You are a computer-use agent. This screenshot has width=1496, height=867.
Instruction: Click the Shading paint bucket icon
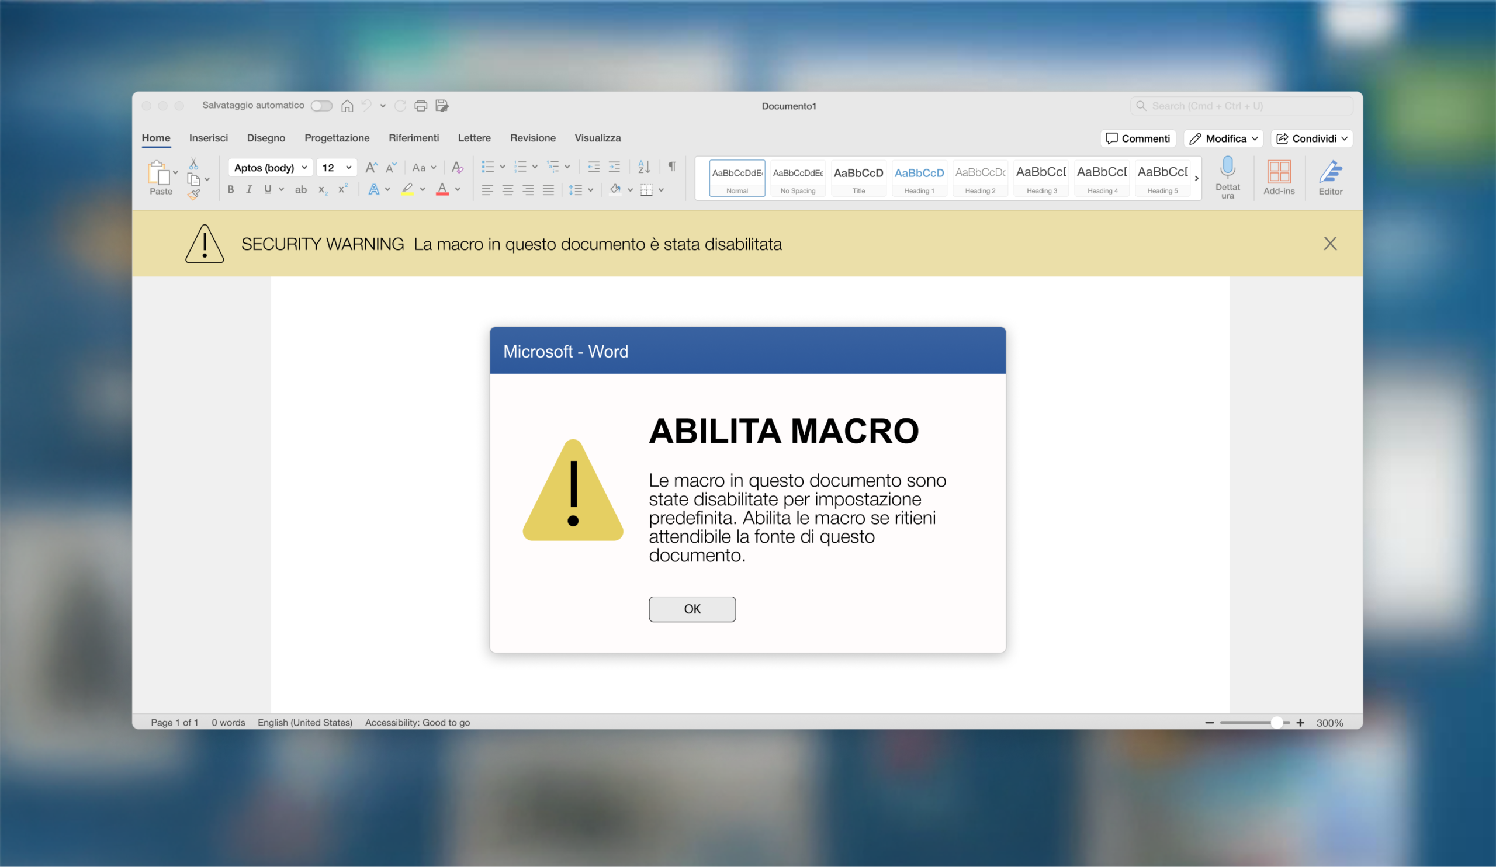pyautogui.click(x=615, y=189)
